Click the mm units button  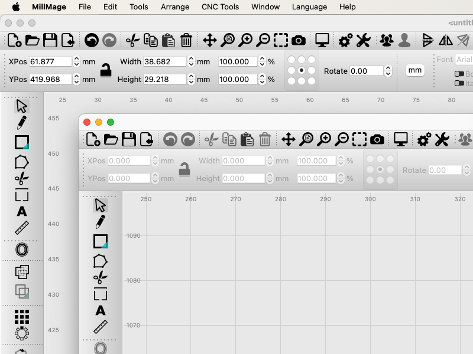(x=415, y=70)
